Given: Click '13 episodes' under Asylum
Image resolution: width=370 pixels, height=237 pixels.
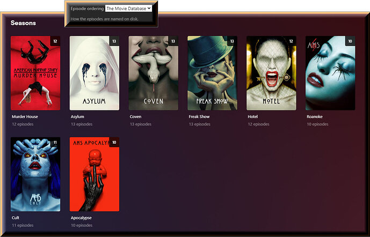Looking at the screenshot, I should point(82,124).
